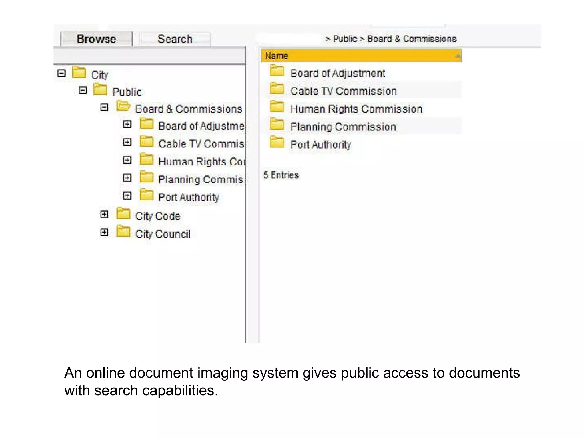The image size is (585, 438).
Task: Select Port Authority tree label
Action: (x=189, y=197)
